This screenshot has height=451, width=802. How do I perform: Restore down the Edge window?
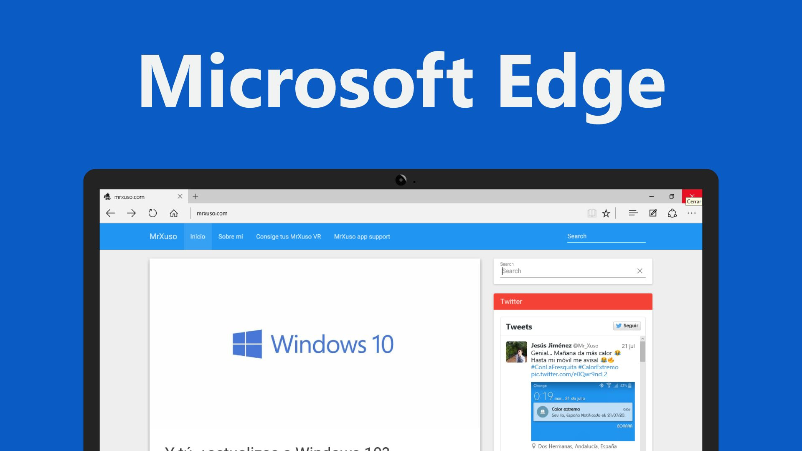(671, 196)
